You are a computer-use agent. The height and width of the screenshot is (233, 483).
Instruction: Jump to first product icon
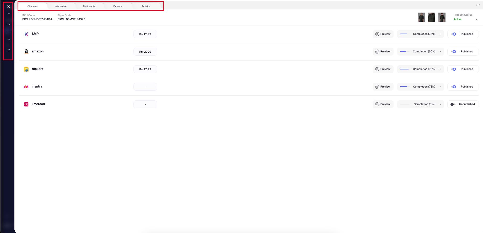tap(9, 39)
